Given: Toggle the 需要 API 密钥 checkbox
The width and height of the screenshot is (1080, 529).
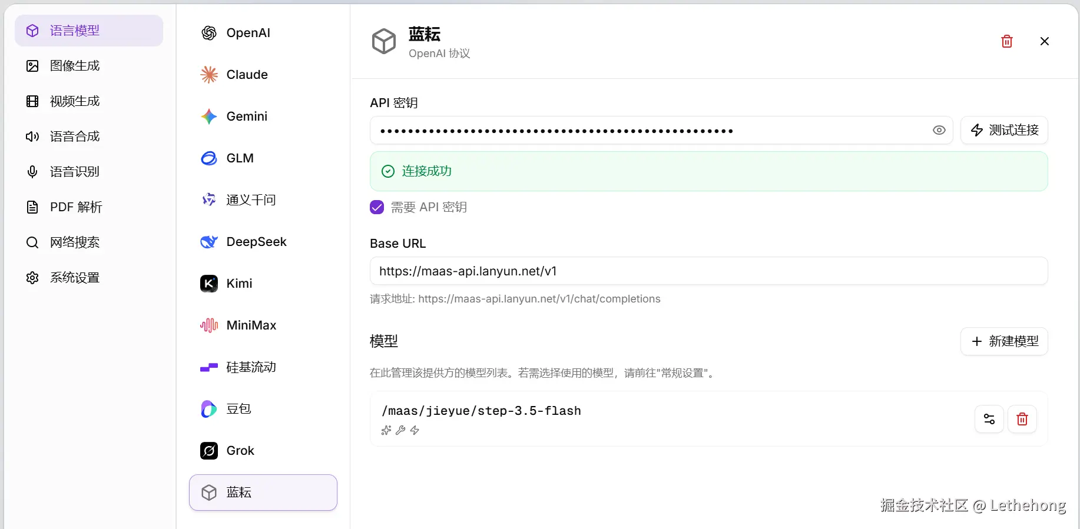Looking at the screenshot, I should (377, 207).
